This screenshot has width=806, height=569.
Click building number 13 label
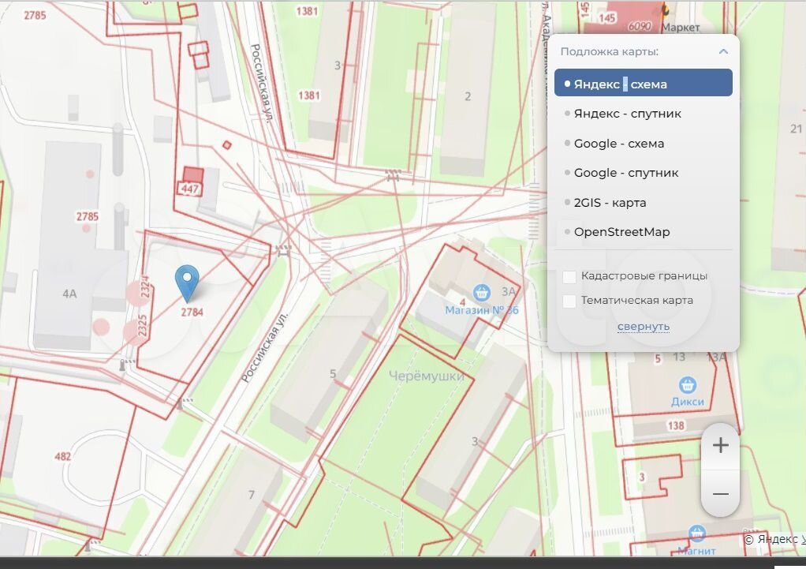point(679,357)
